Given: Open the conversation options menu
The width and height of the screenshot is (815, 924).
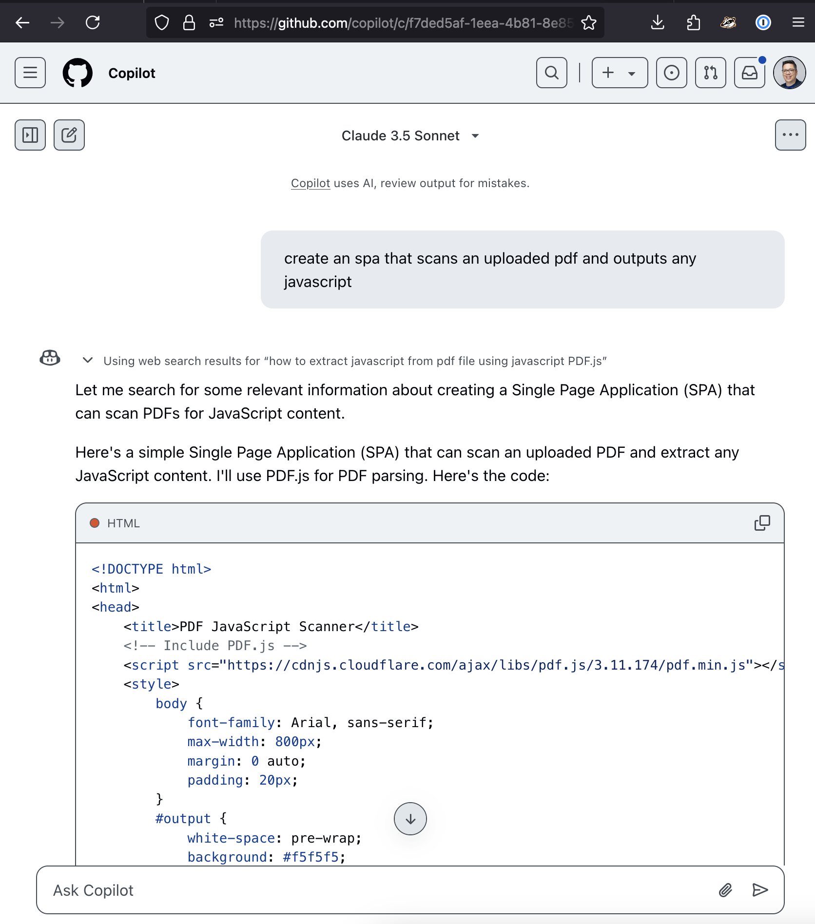Looking at the screenshot, I should [x=790, y=135].
